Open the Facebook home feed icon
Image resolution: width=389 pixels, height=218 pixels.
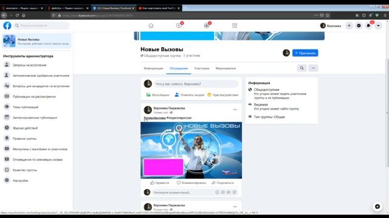tap(151, 25)
